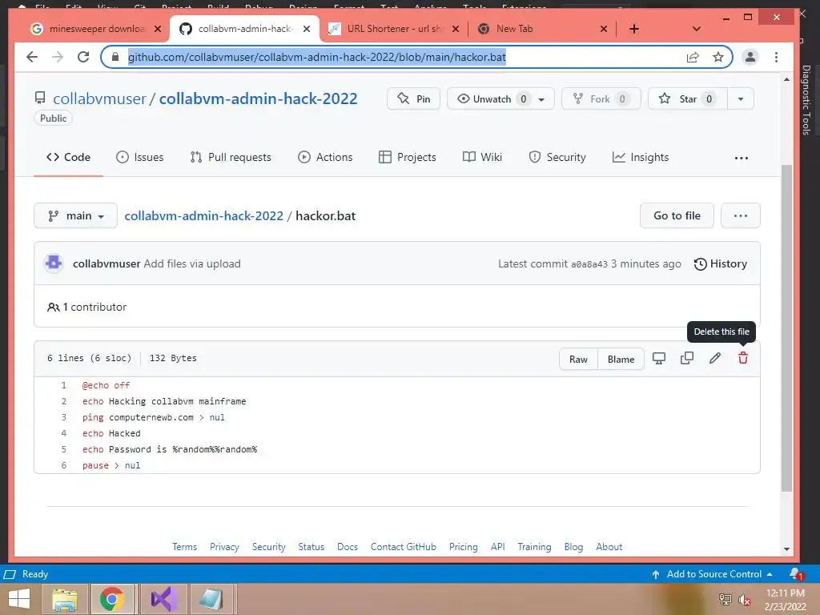Click the Blame button
The height and width of the screenshot is (615, 820).
pyautogui.click(x=621, y=359)
